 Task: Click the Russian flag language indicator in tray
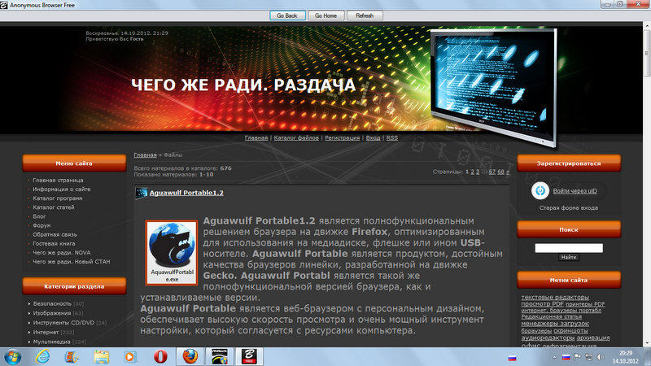[x=566, y=357]
